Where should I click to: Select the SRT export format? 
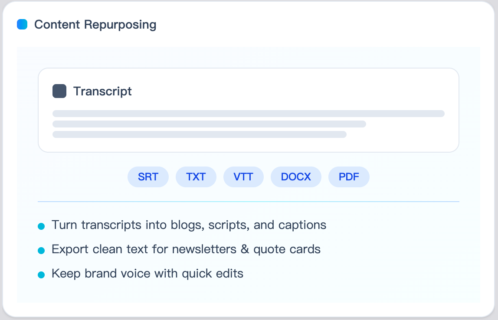click(148, 177)
